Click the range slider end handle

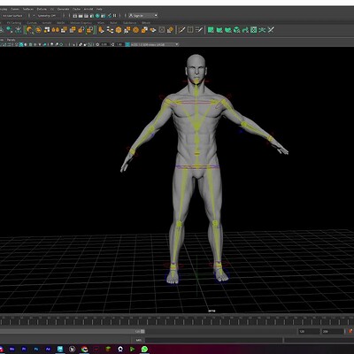pos(142,332)
